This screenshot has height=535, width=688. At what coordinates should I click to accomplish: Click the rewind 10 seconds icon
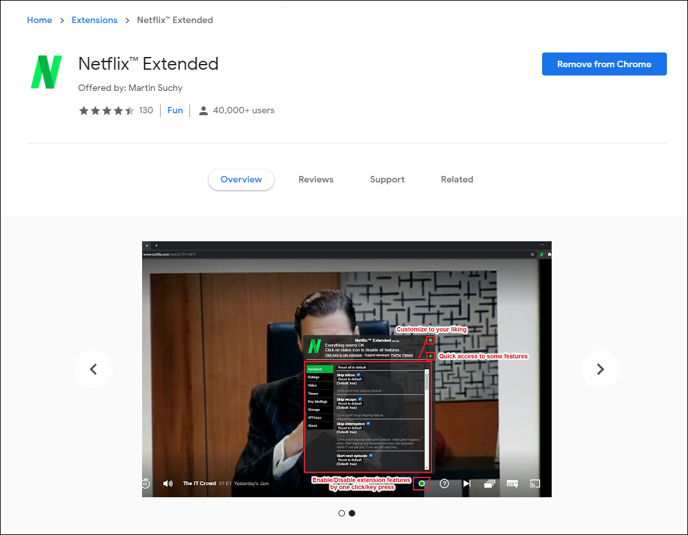tap(146, 484)
